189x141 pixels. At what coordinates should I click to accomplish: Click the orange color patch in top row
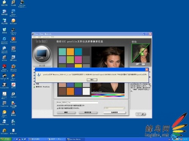[70, 52]
